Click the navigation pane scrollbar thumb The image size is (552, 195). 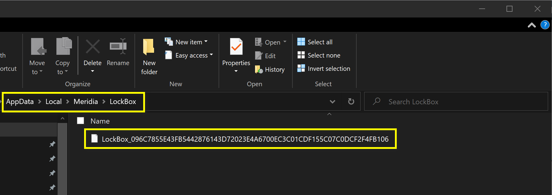coord(62,159)
